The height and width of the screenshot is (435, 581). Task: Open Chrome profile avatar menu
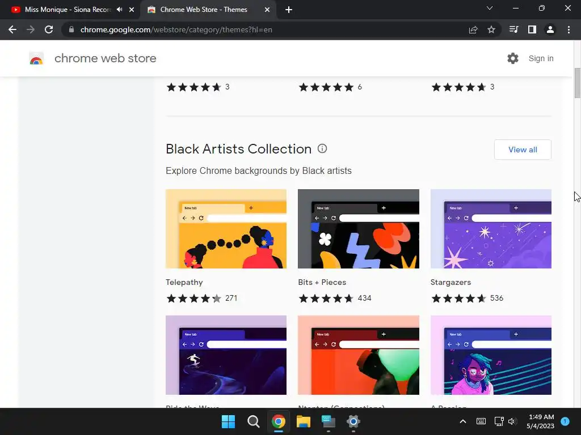coord(550,29)
